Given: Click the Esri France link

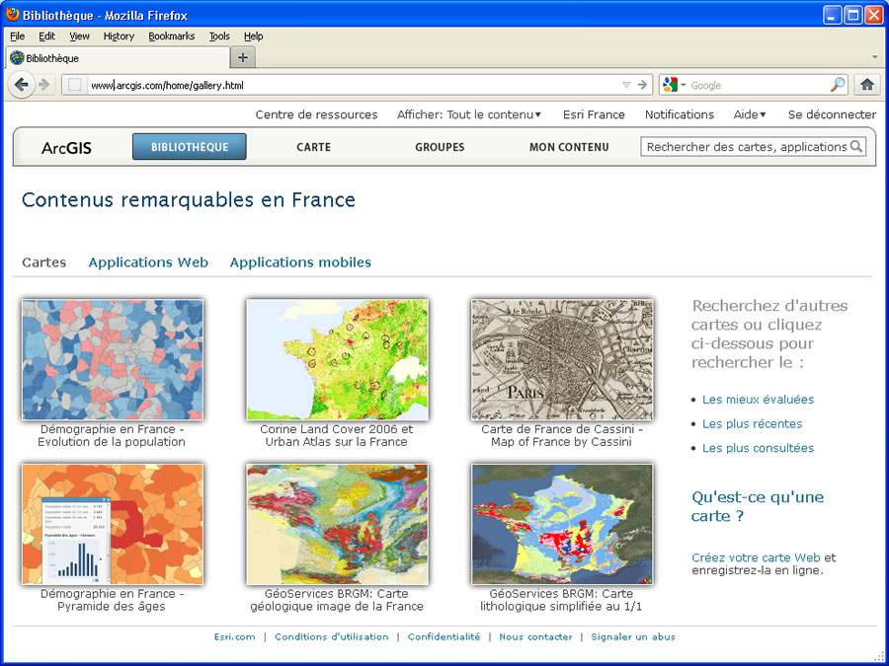Looking at the screenshot, I should [x=594, y=114].
